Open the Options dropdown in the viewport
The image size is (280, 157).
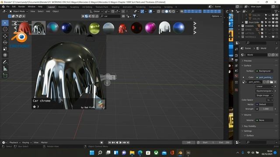coord(217,16)
